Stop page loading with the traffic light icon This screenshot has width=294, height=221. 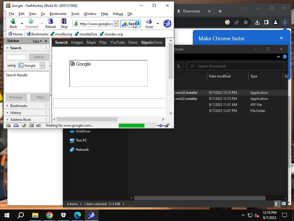[64, 24]
